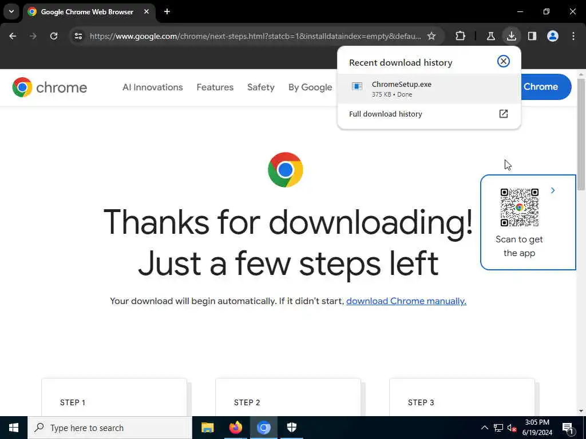Open Chrome Labs flask icon
The width and height of the screenshot is (586, 439).
tap(490, 36)
